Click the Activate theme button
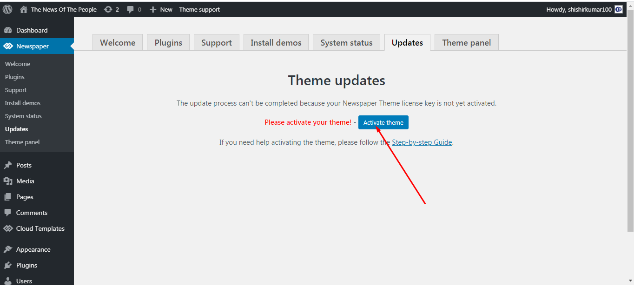Image resolution: width=634 pixels, height=288 pixels. tap(383, 122)
